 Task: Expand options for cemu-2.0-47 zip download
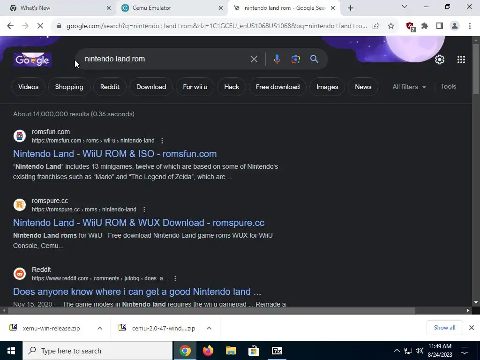pos(209,328)
